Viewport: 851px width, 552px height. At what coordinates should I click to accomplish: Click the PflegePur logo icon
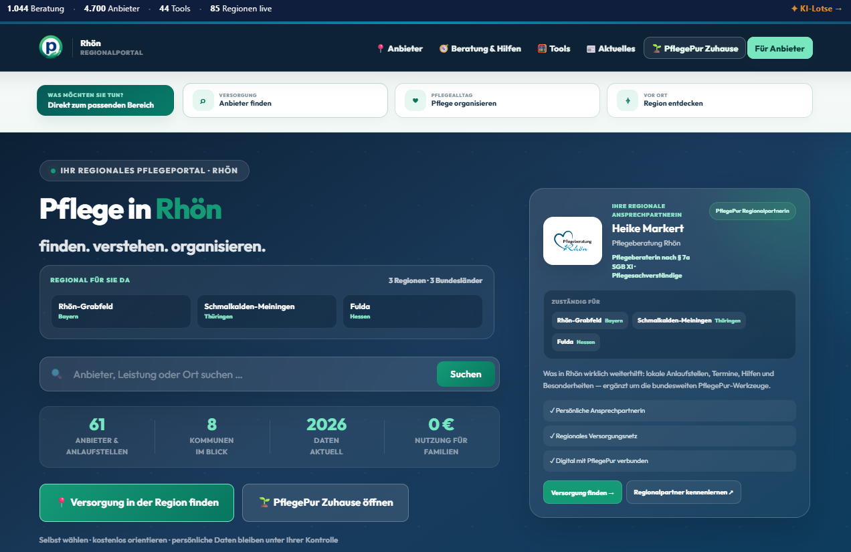(x=50, y=48)
